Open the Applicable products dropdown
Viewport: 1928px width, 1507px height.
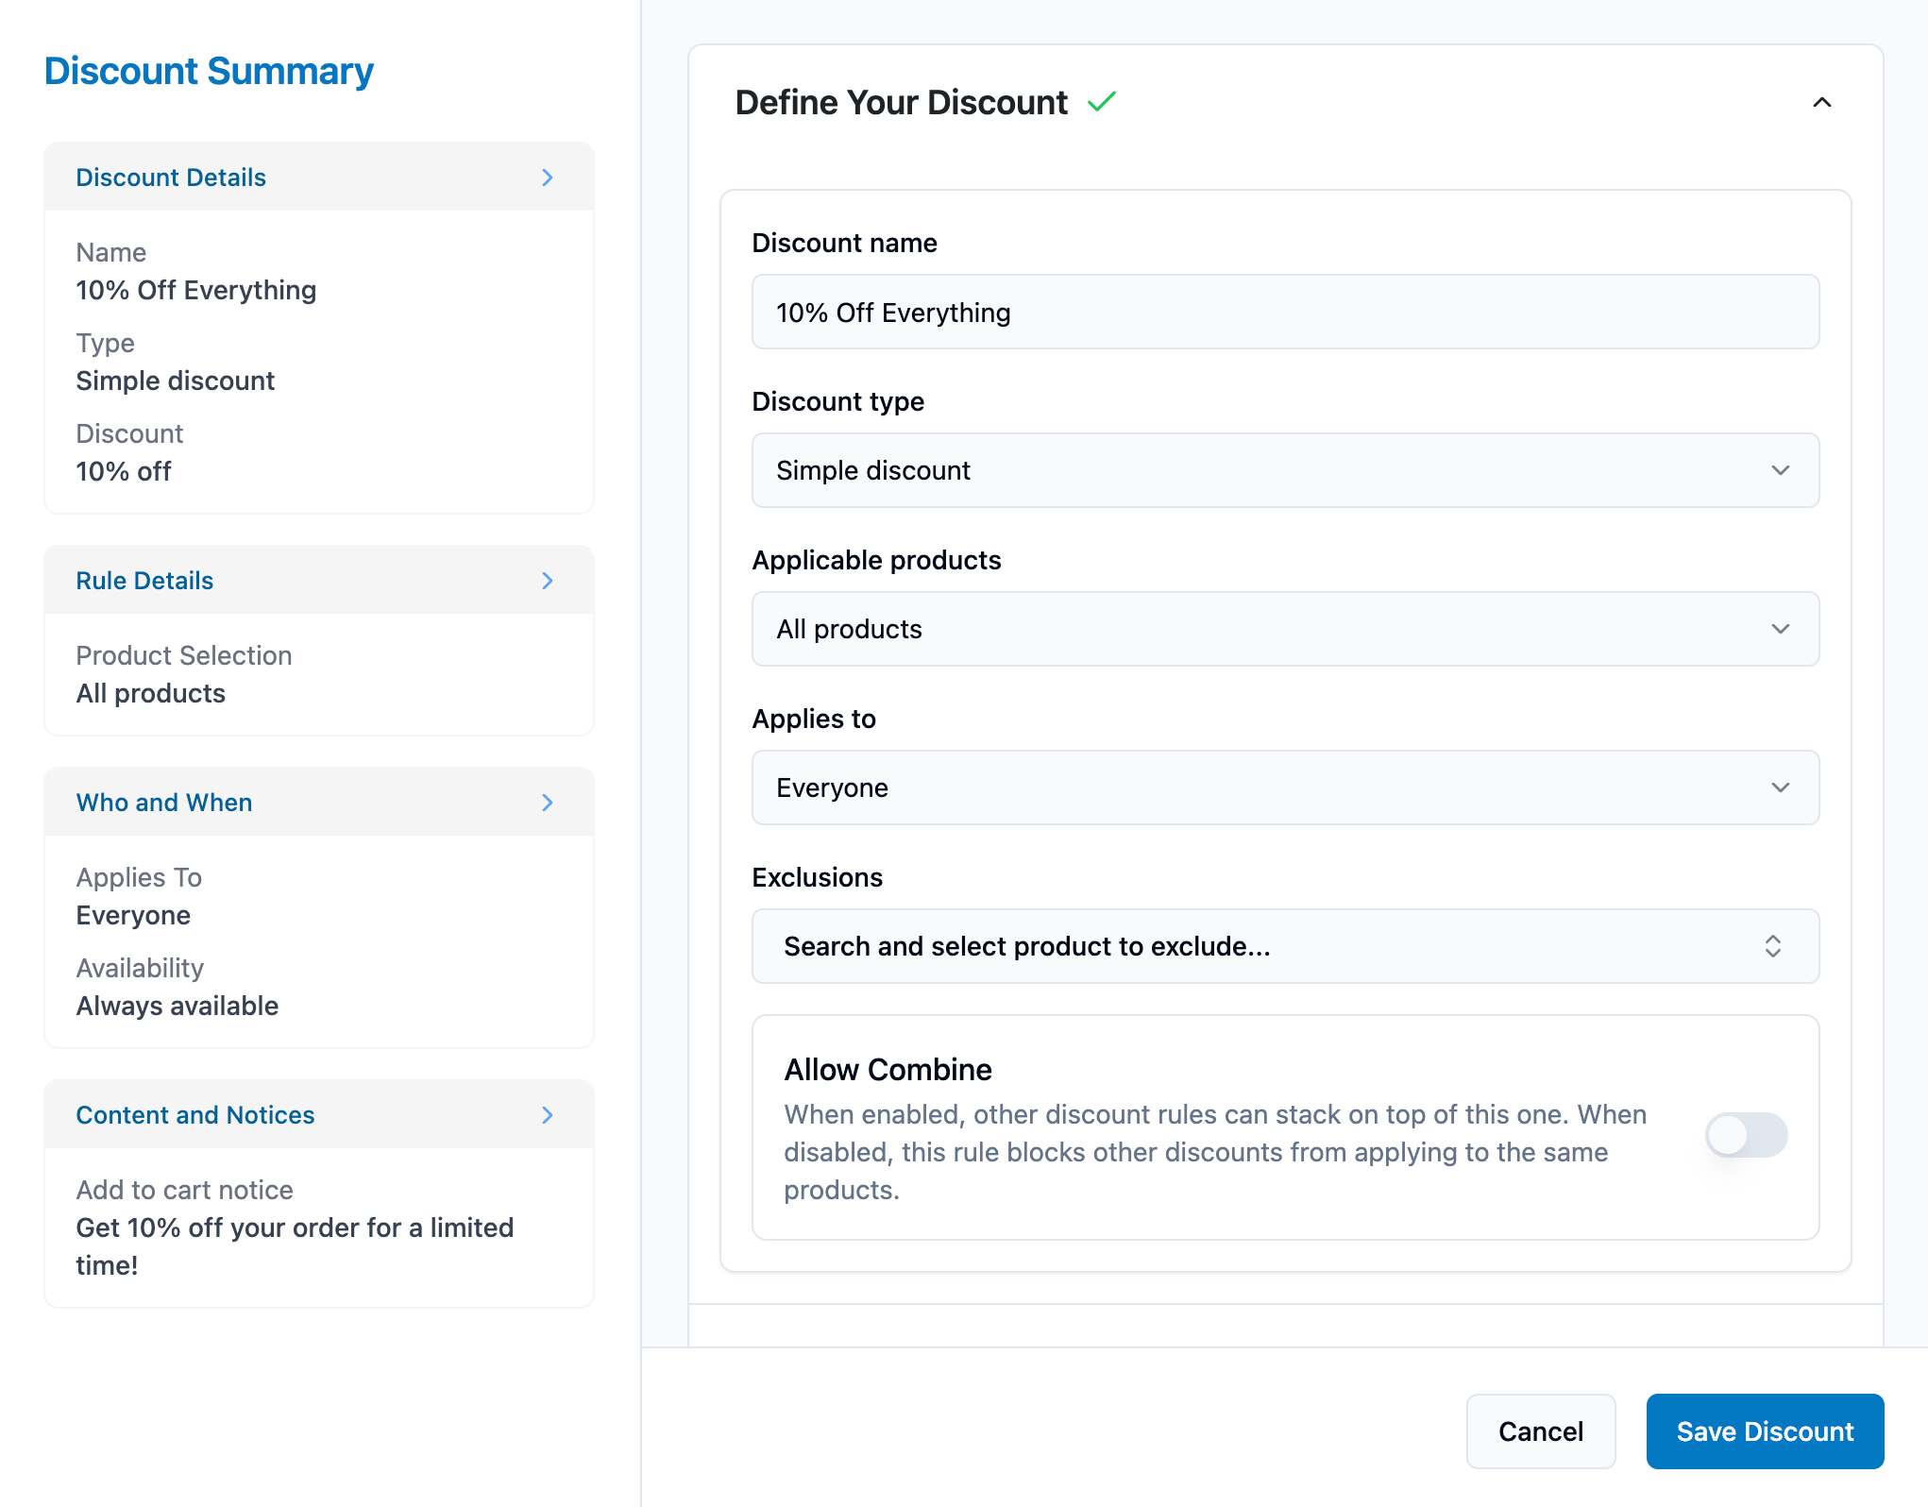point(1285,629)
